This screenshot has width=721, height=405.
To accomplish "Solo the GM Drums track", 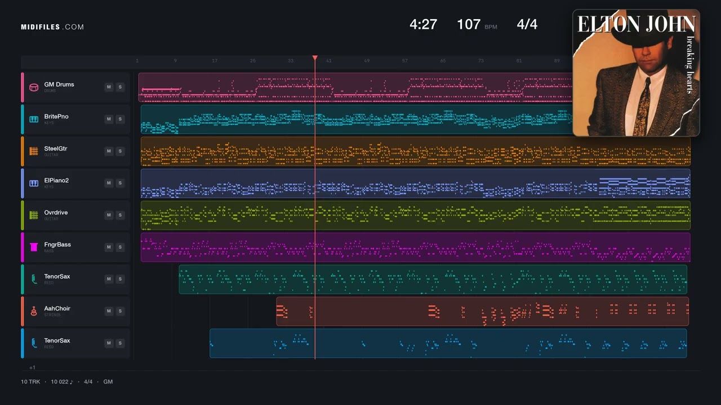I will [120, 87].
